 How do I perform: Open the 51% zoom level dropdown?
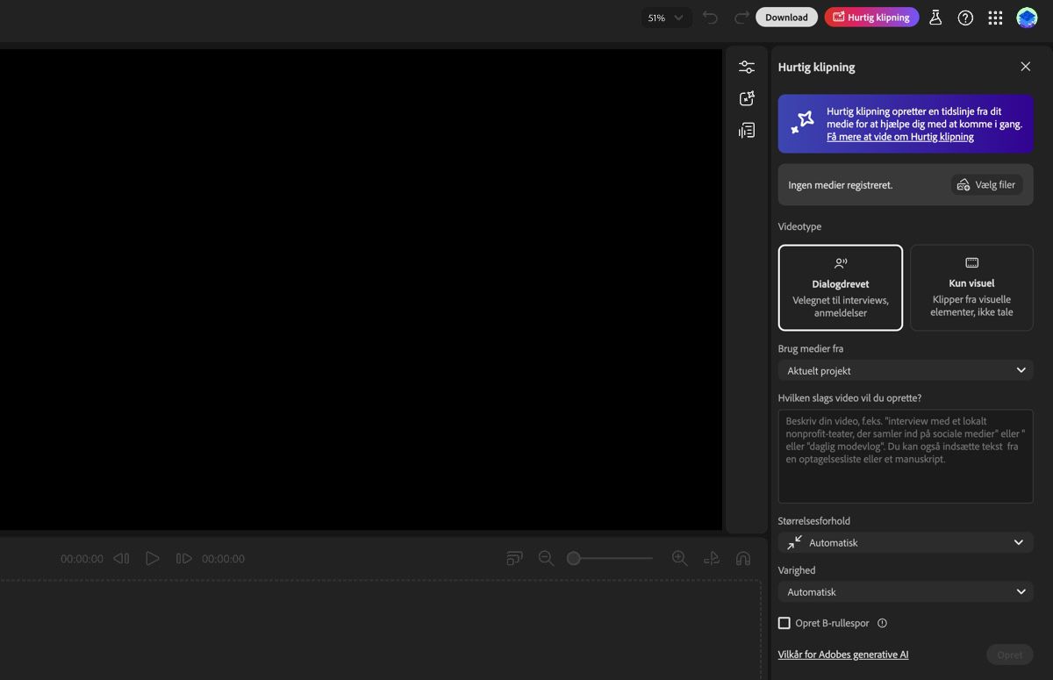pyautogui.click(x=665, y=17)
